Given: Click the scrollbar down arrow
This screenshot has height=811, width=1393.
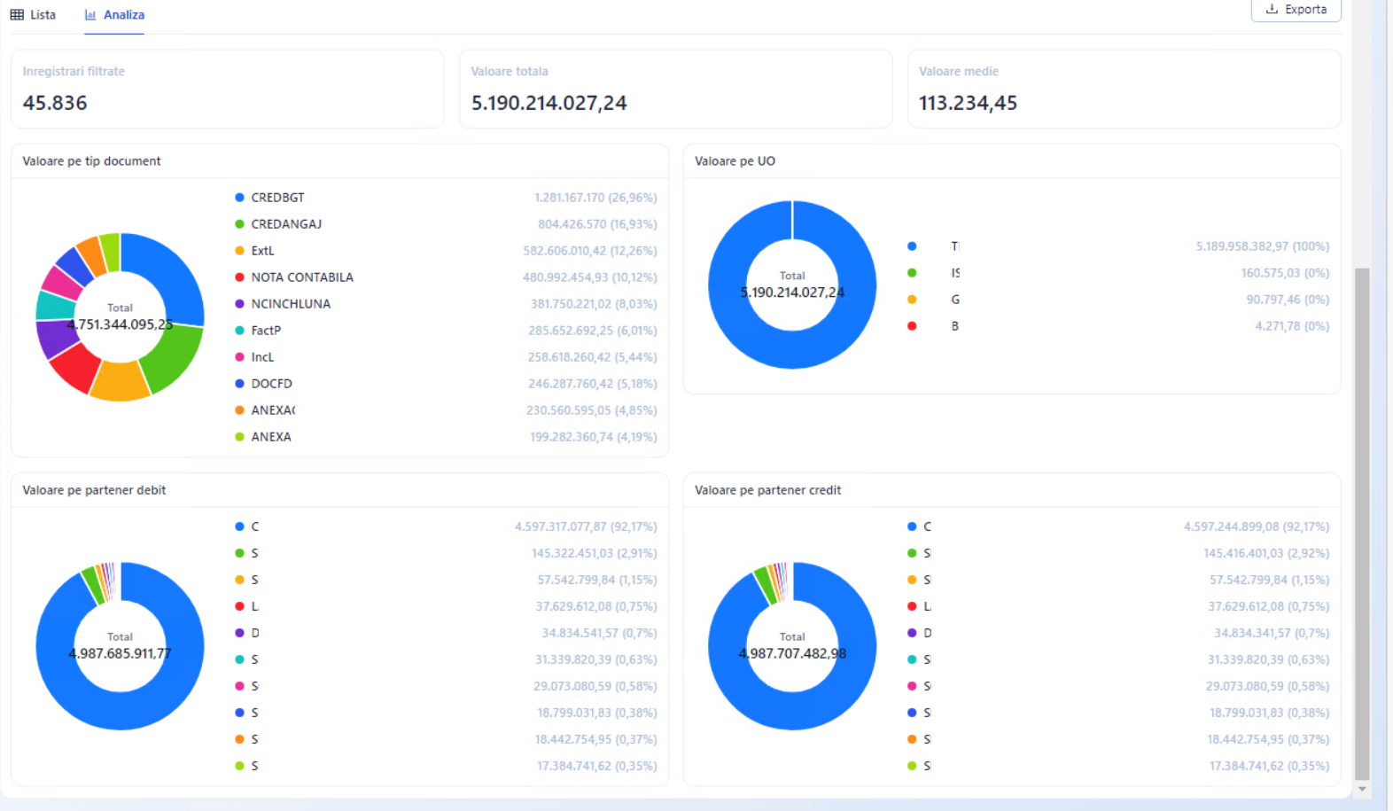Looking at the screenshot, I should 1362,789.
